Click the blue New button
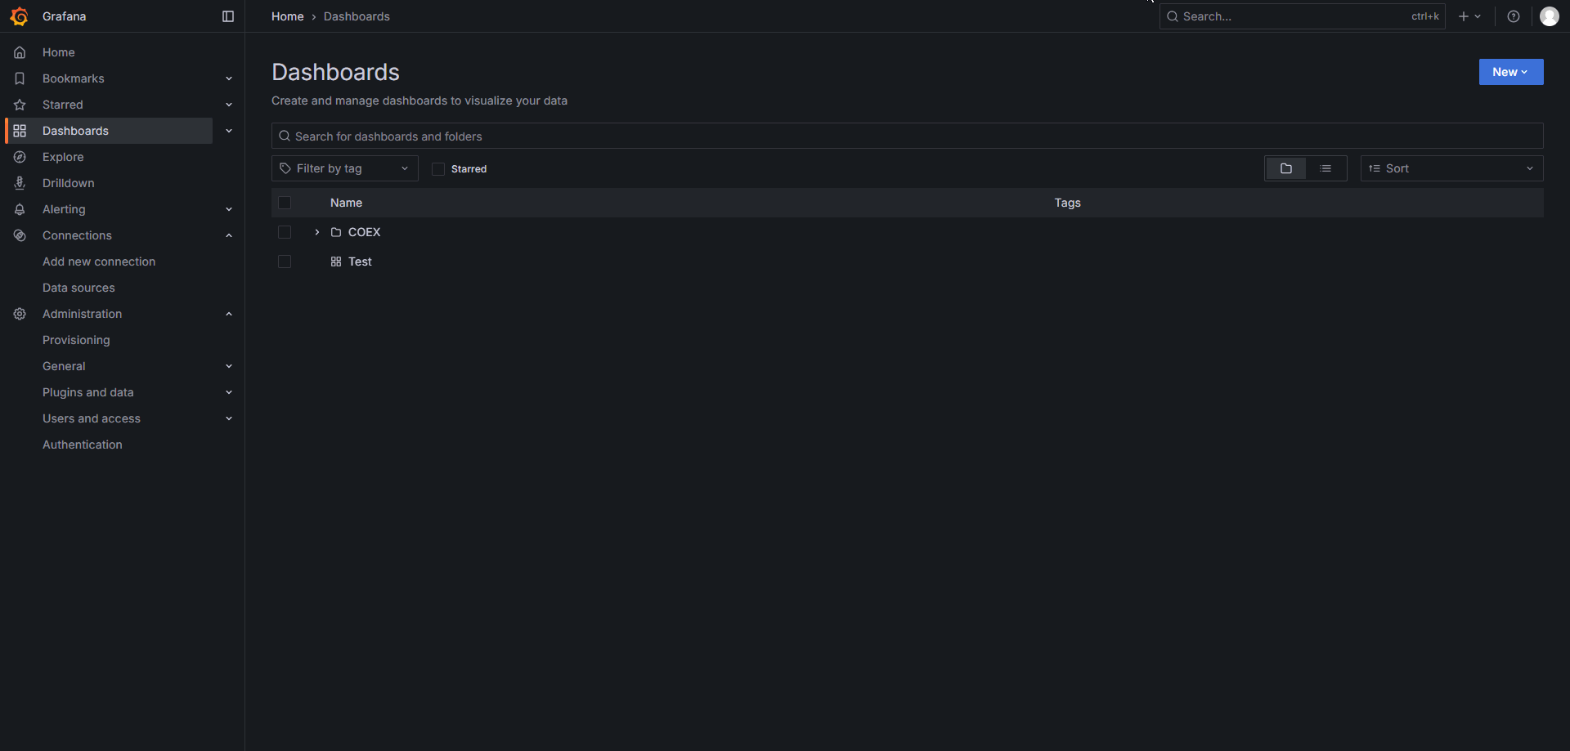The height and width of the screenshot is (751, 1570). (x=1510, y=72)
